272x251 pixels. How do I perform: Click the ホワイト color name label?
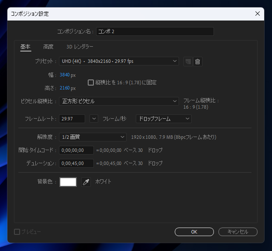pyautogui.click(x=103, y=182)
